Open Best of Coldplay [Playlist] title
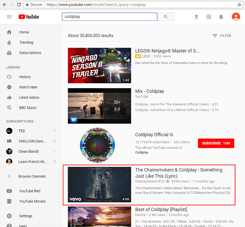This screenshot has width=245, height=227. (161, 209)
